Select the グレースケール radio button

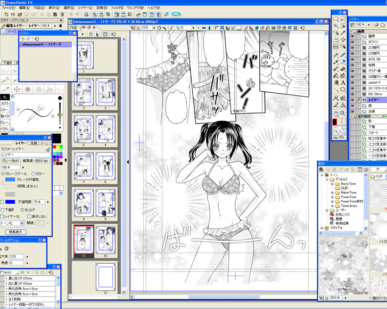tap(3, 174)
